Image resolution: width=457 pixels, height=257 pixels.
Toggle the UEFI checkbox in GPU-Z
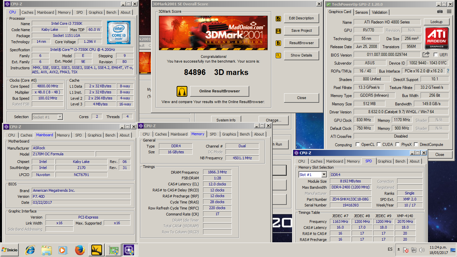[436, 55]
